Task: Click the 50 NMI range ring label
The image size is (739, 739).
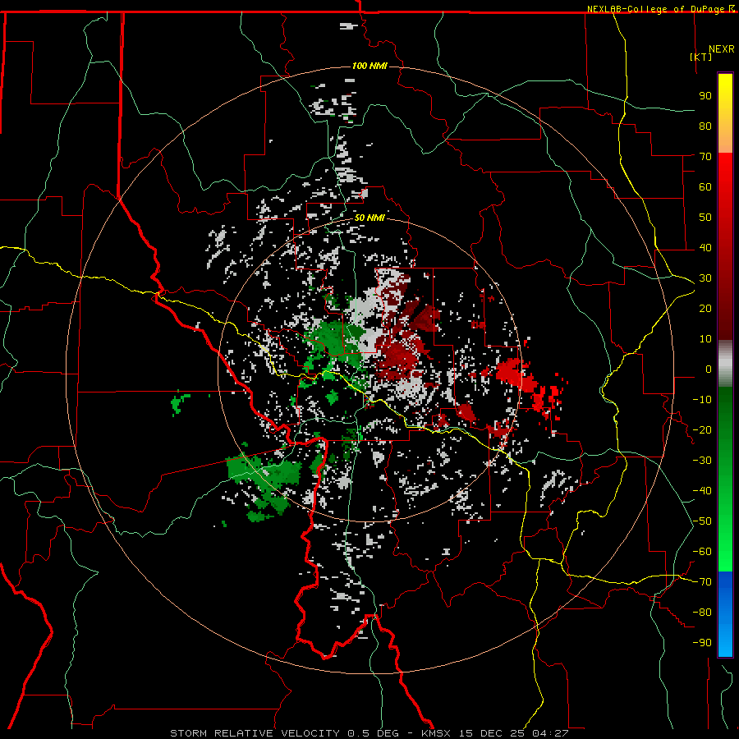Action: [x=369, y=218]
